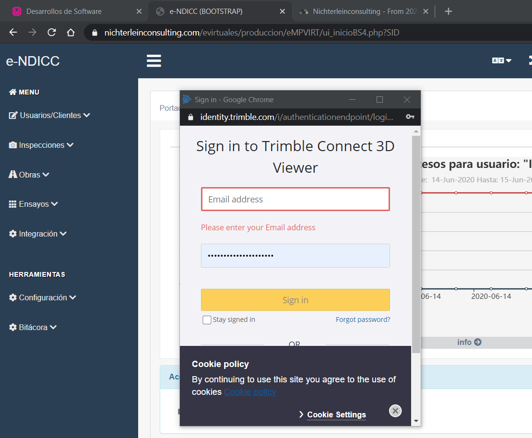Dismiss cookie policy with the X icon
The width and height of the screenshot is (532, 438).
pos(395,411)
